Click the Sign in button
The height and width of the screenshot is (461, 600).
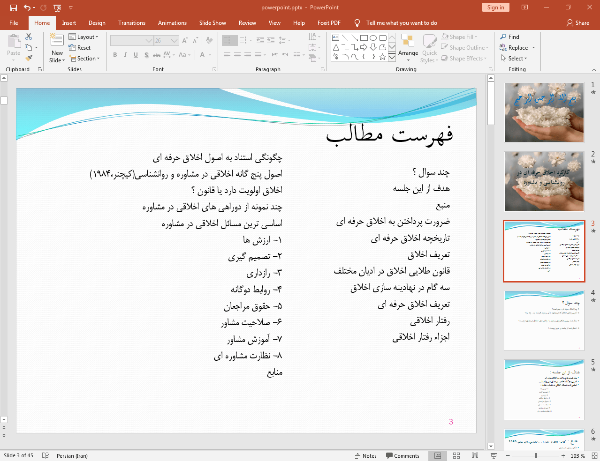coord(495,7)
